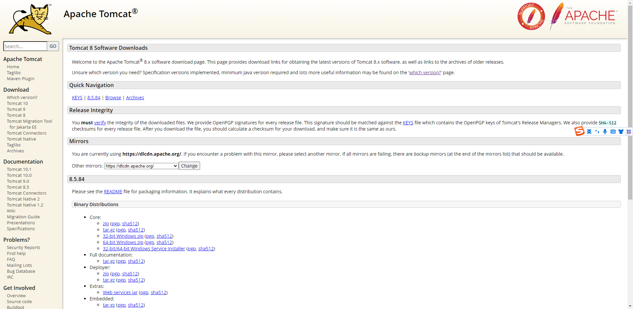Open pgp signature for Windows Service Installer
Screen dimensions: 633x309
click(x=192, y=249)
